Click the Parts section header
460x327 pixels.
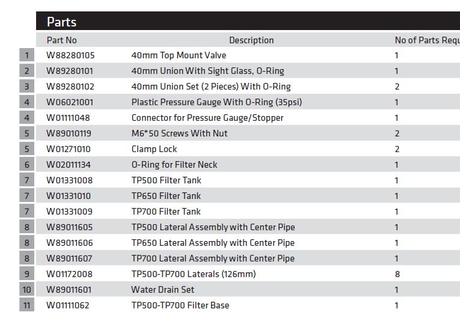[x=248, y=22]
